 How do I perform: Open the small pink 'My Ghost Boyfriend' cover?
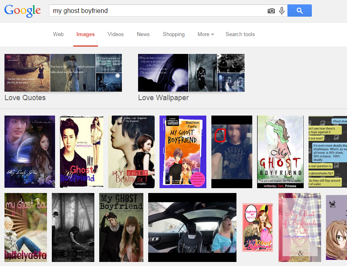point(258,227)
